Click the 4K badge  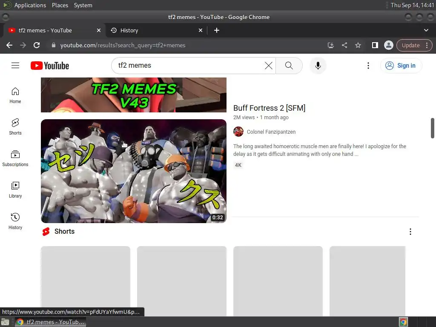238,165
